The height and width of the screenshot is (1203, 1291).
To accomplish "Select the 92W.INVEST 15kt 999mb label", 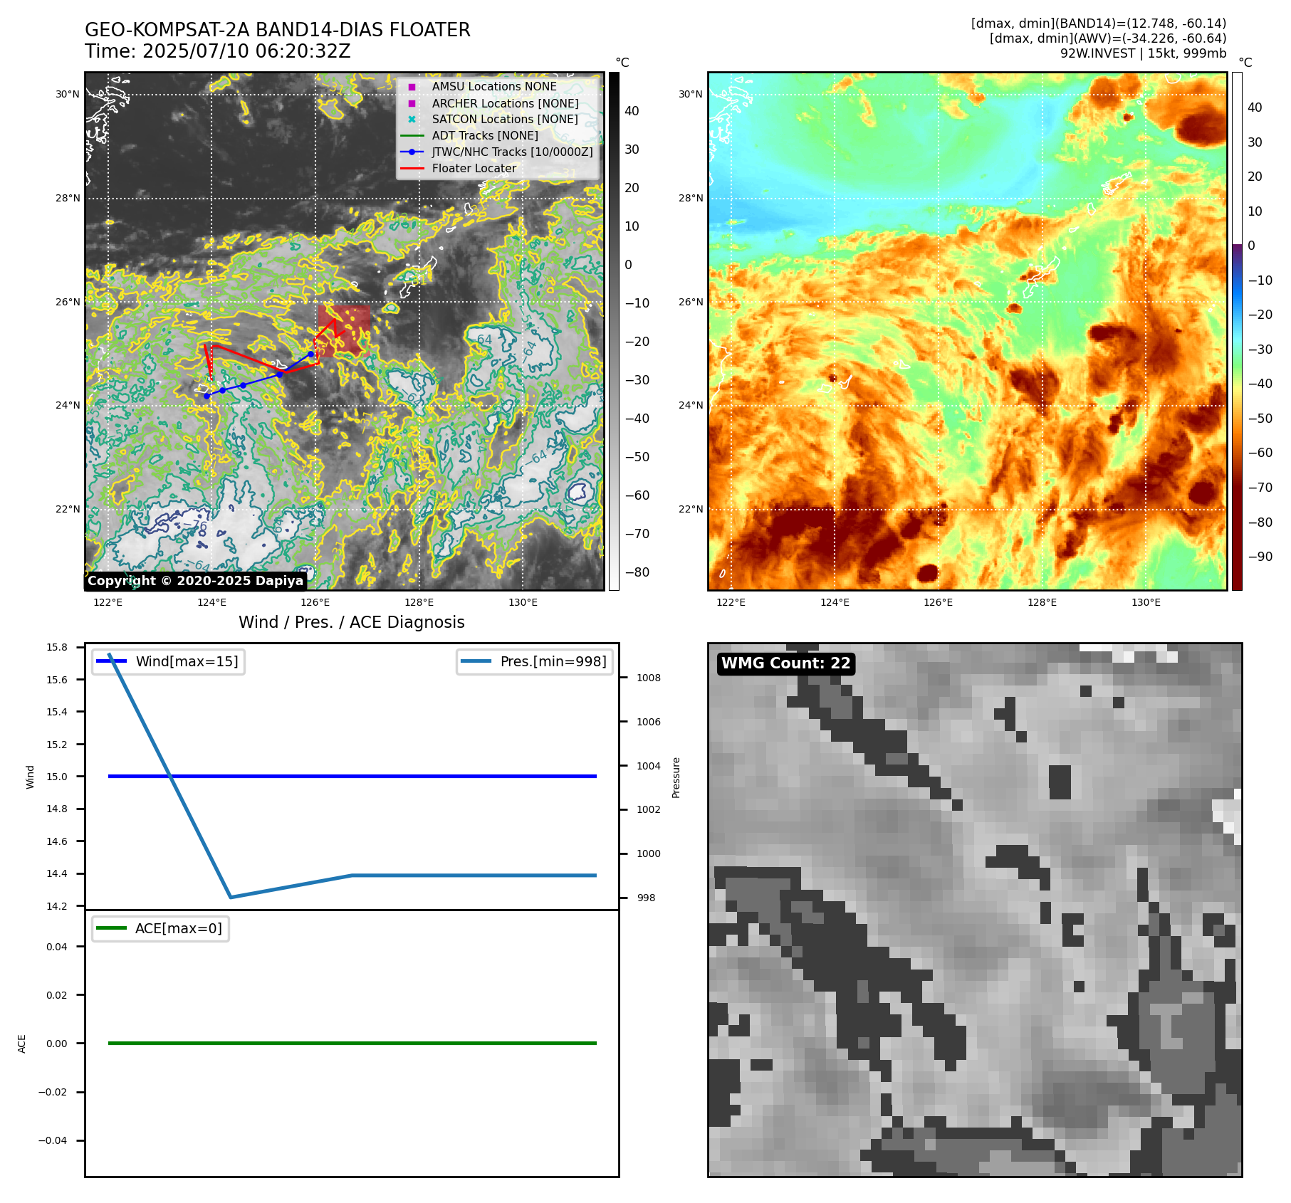I will pyautogui.click(x=1143, y=53).
